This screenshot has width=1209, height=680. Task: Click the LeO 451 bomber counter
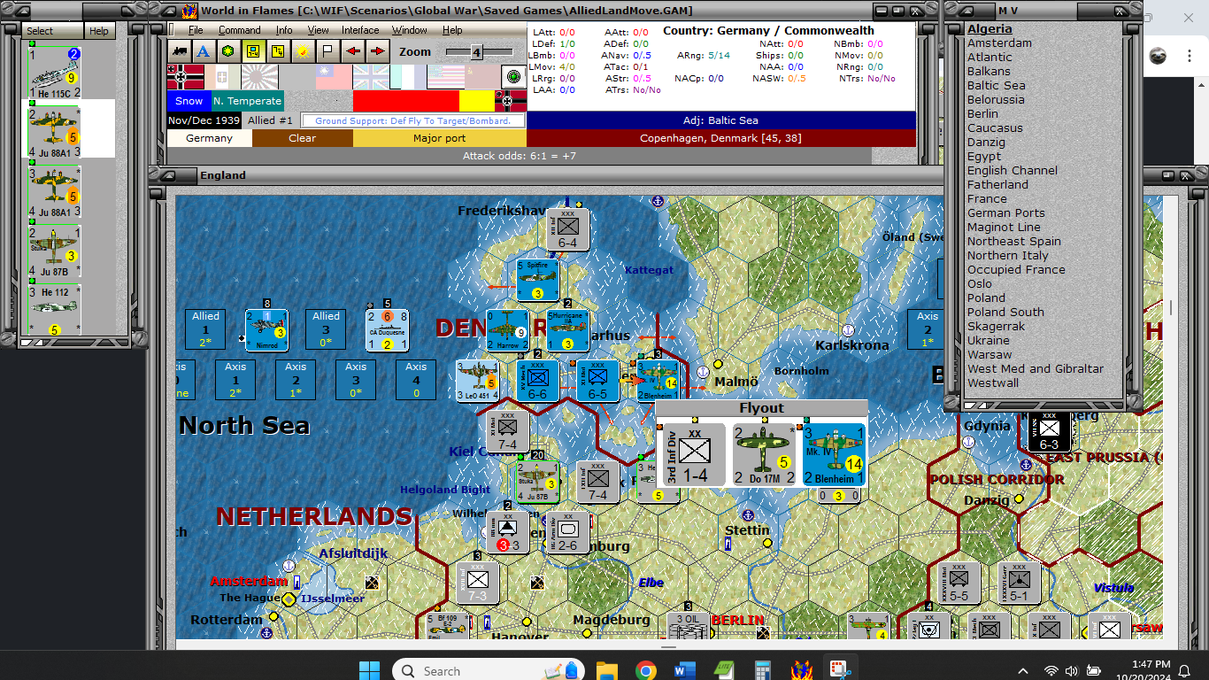(477, 381)
